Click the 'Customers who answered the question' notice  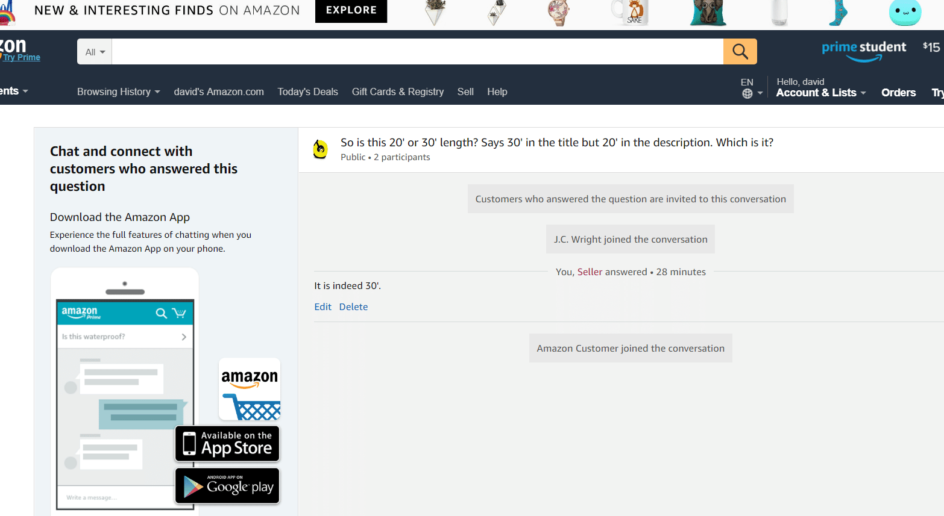(x=631, y=199)
